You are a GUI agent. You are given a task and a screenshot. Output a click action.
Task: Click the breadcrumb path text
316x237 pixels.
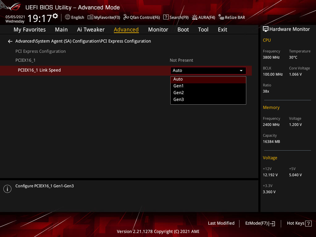[x=83, y=41]
